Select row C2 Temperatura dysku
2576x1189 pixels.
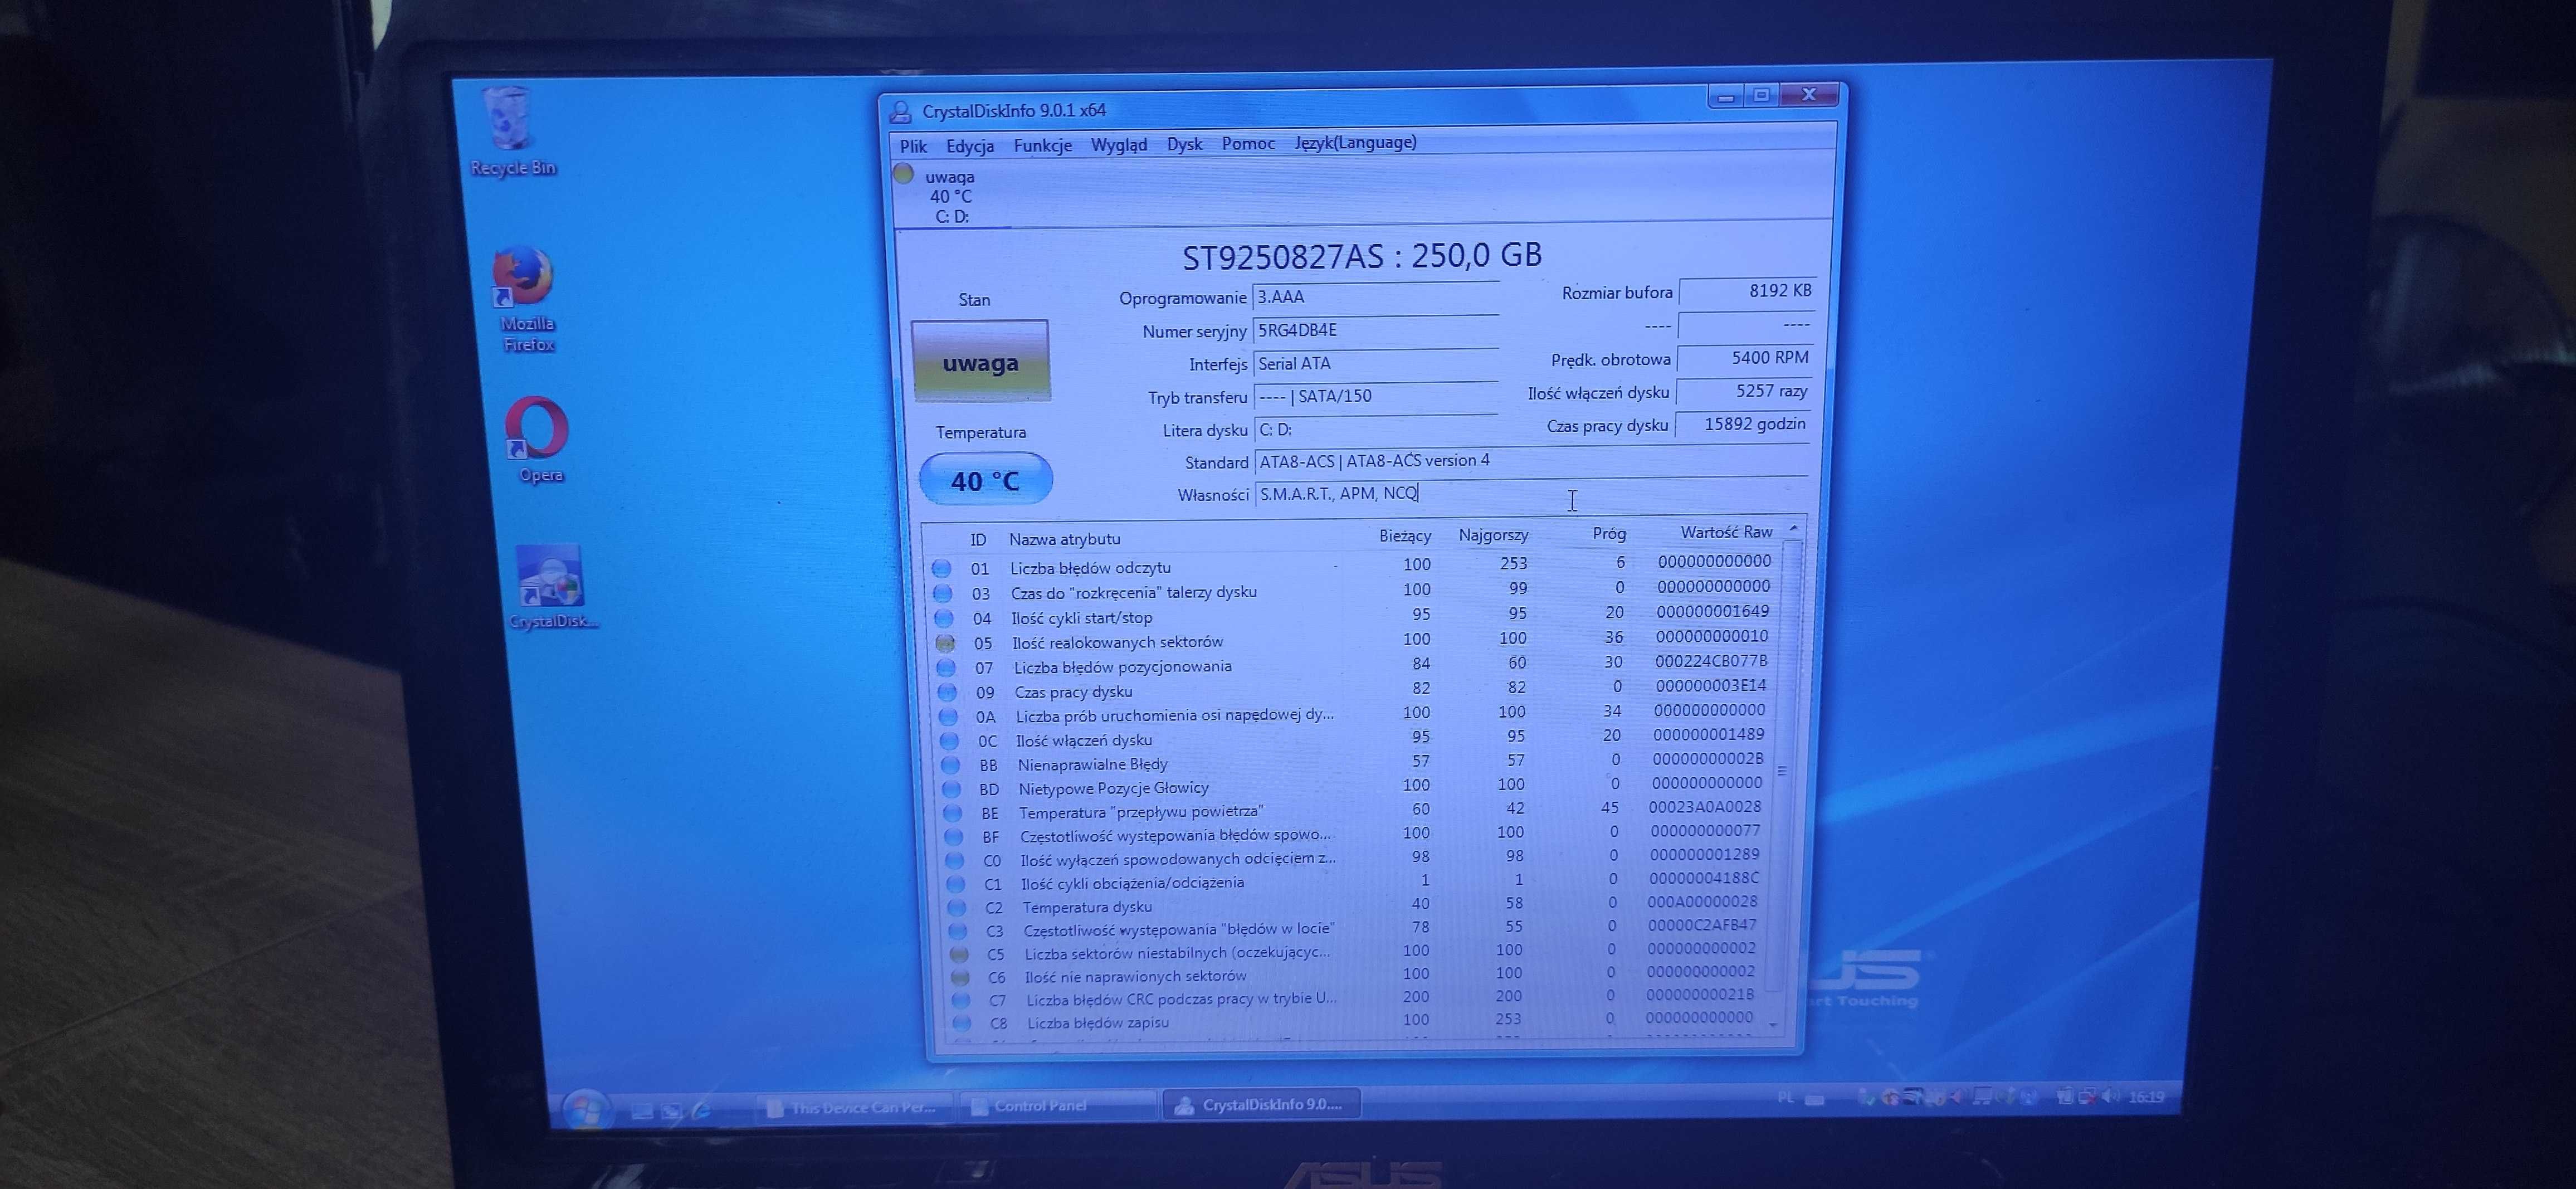(x=1354, y=905)
